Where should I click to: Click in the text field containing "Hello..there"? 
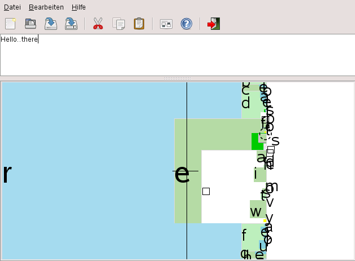click(177, 55)
